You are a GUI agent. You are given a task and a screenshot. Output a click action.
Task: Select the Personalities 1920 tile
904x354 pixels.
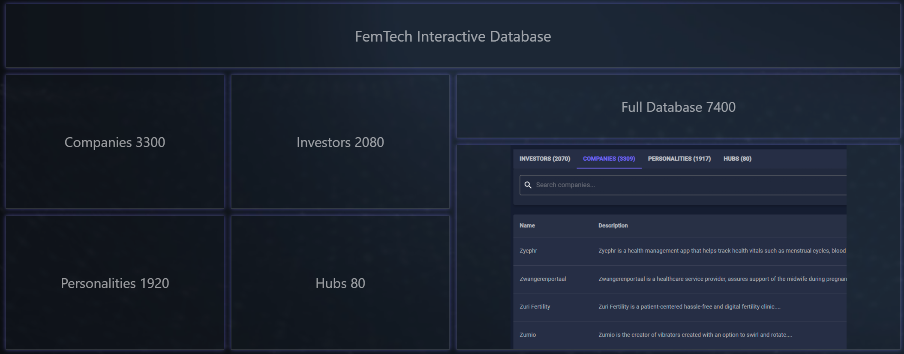(x=114, y=283)
